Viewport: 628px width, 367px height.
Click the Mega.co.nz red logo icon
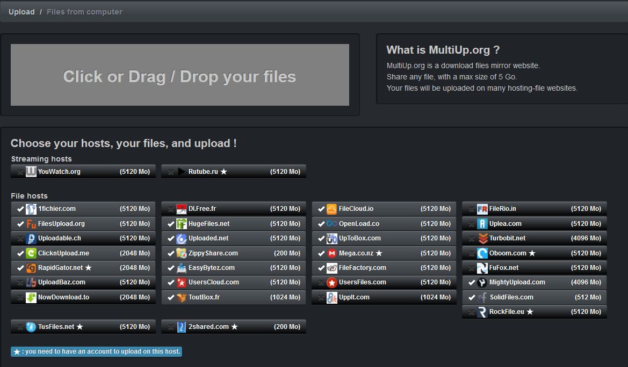(x=331, y=253)
